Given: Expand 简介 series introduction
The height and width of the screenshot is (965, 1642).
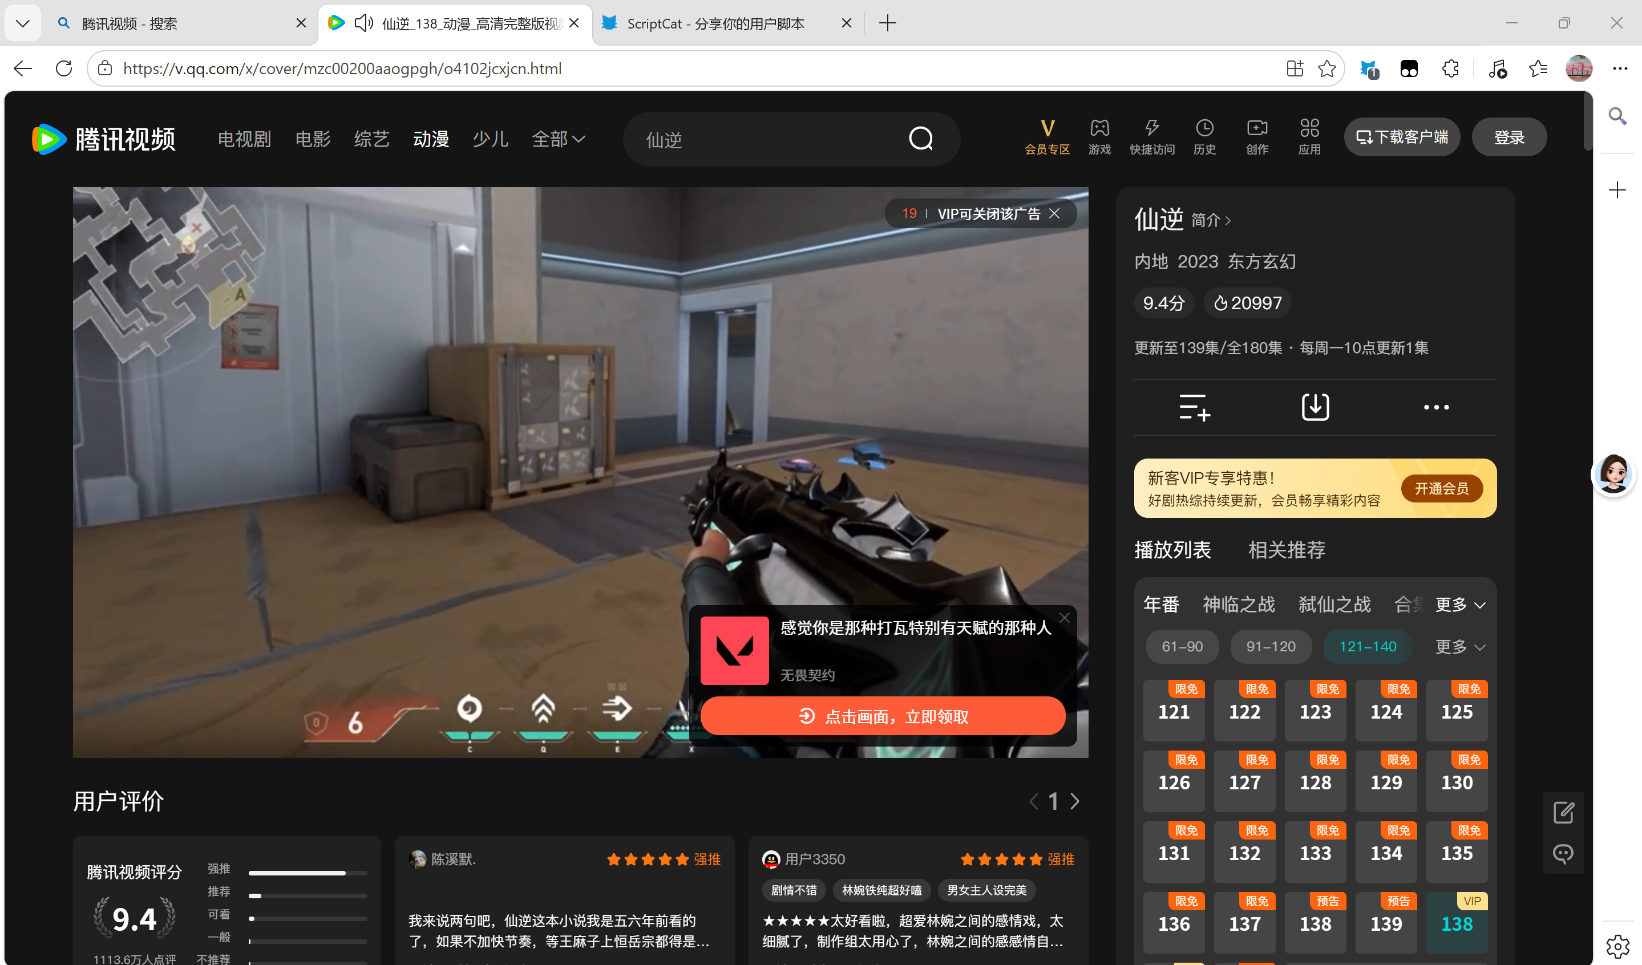Looking at the screenshot, I should pyautogui.click(x=1211, y=220).
